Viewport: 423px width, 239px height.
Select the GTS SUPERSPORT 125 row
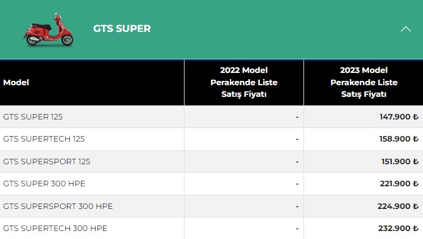211,162
